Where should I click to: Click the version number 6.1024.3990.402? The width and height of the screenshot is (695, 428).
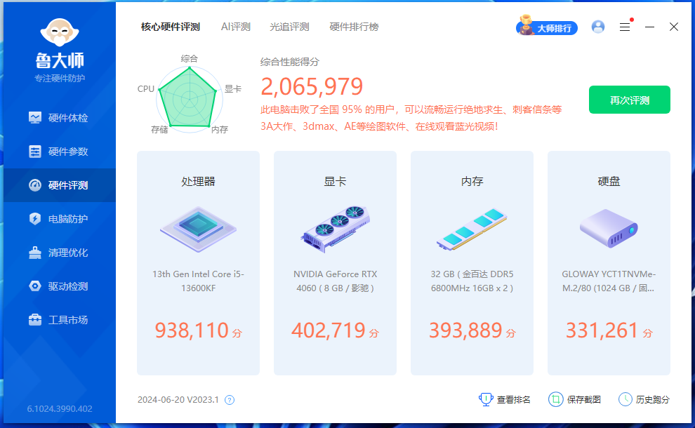tap(60, 409)
